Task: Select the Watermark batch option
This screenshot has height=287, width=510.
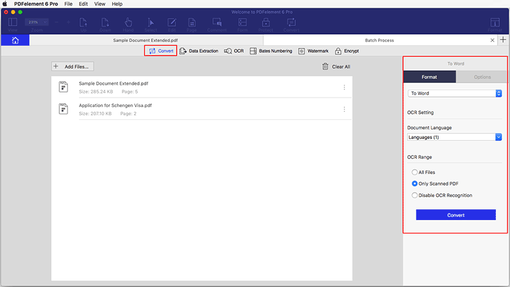Action: [x=313, y=51]
